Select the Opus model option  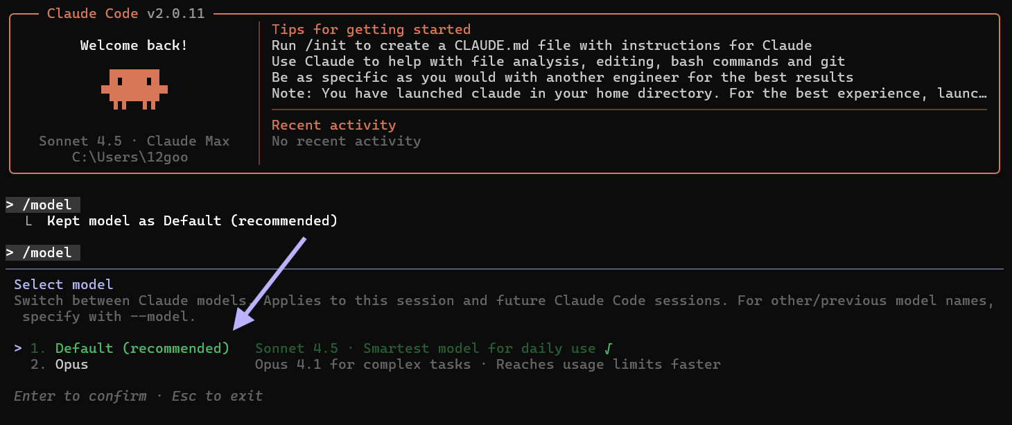pyautogui.click(x=71, y=364)
